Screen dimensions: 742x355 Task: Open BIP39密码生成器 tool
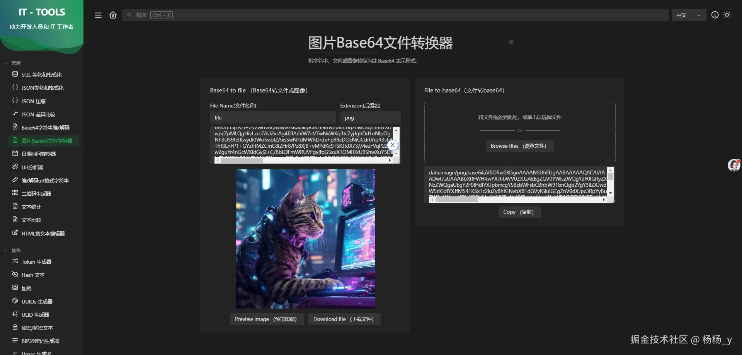pyautogui.click(x=44, y=341)
